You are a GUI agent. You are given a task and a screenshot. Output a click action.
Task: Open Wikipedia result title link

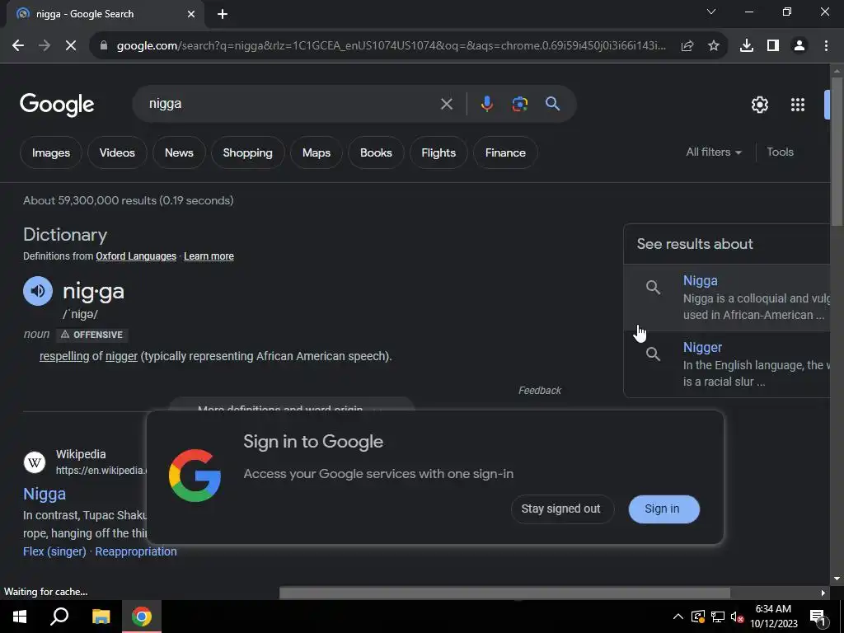45,495
